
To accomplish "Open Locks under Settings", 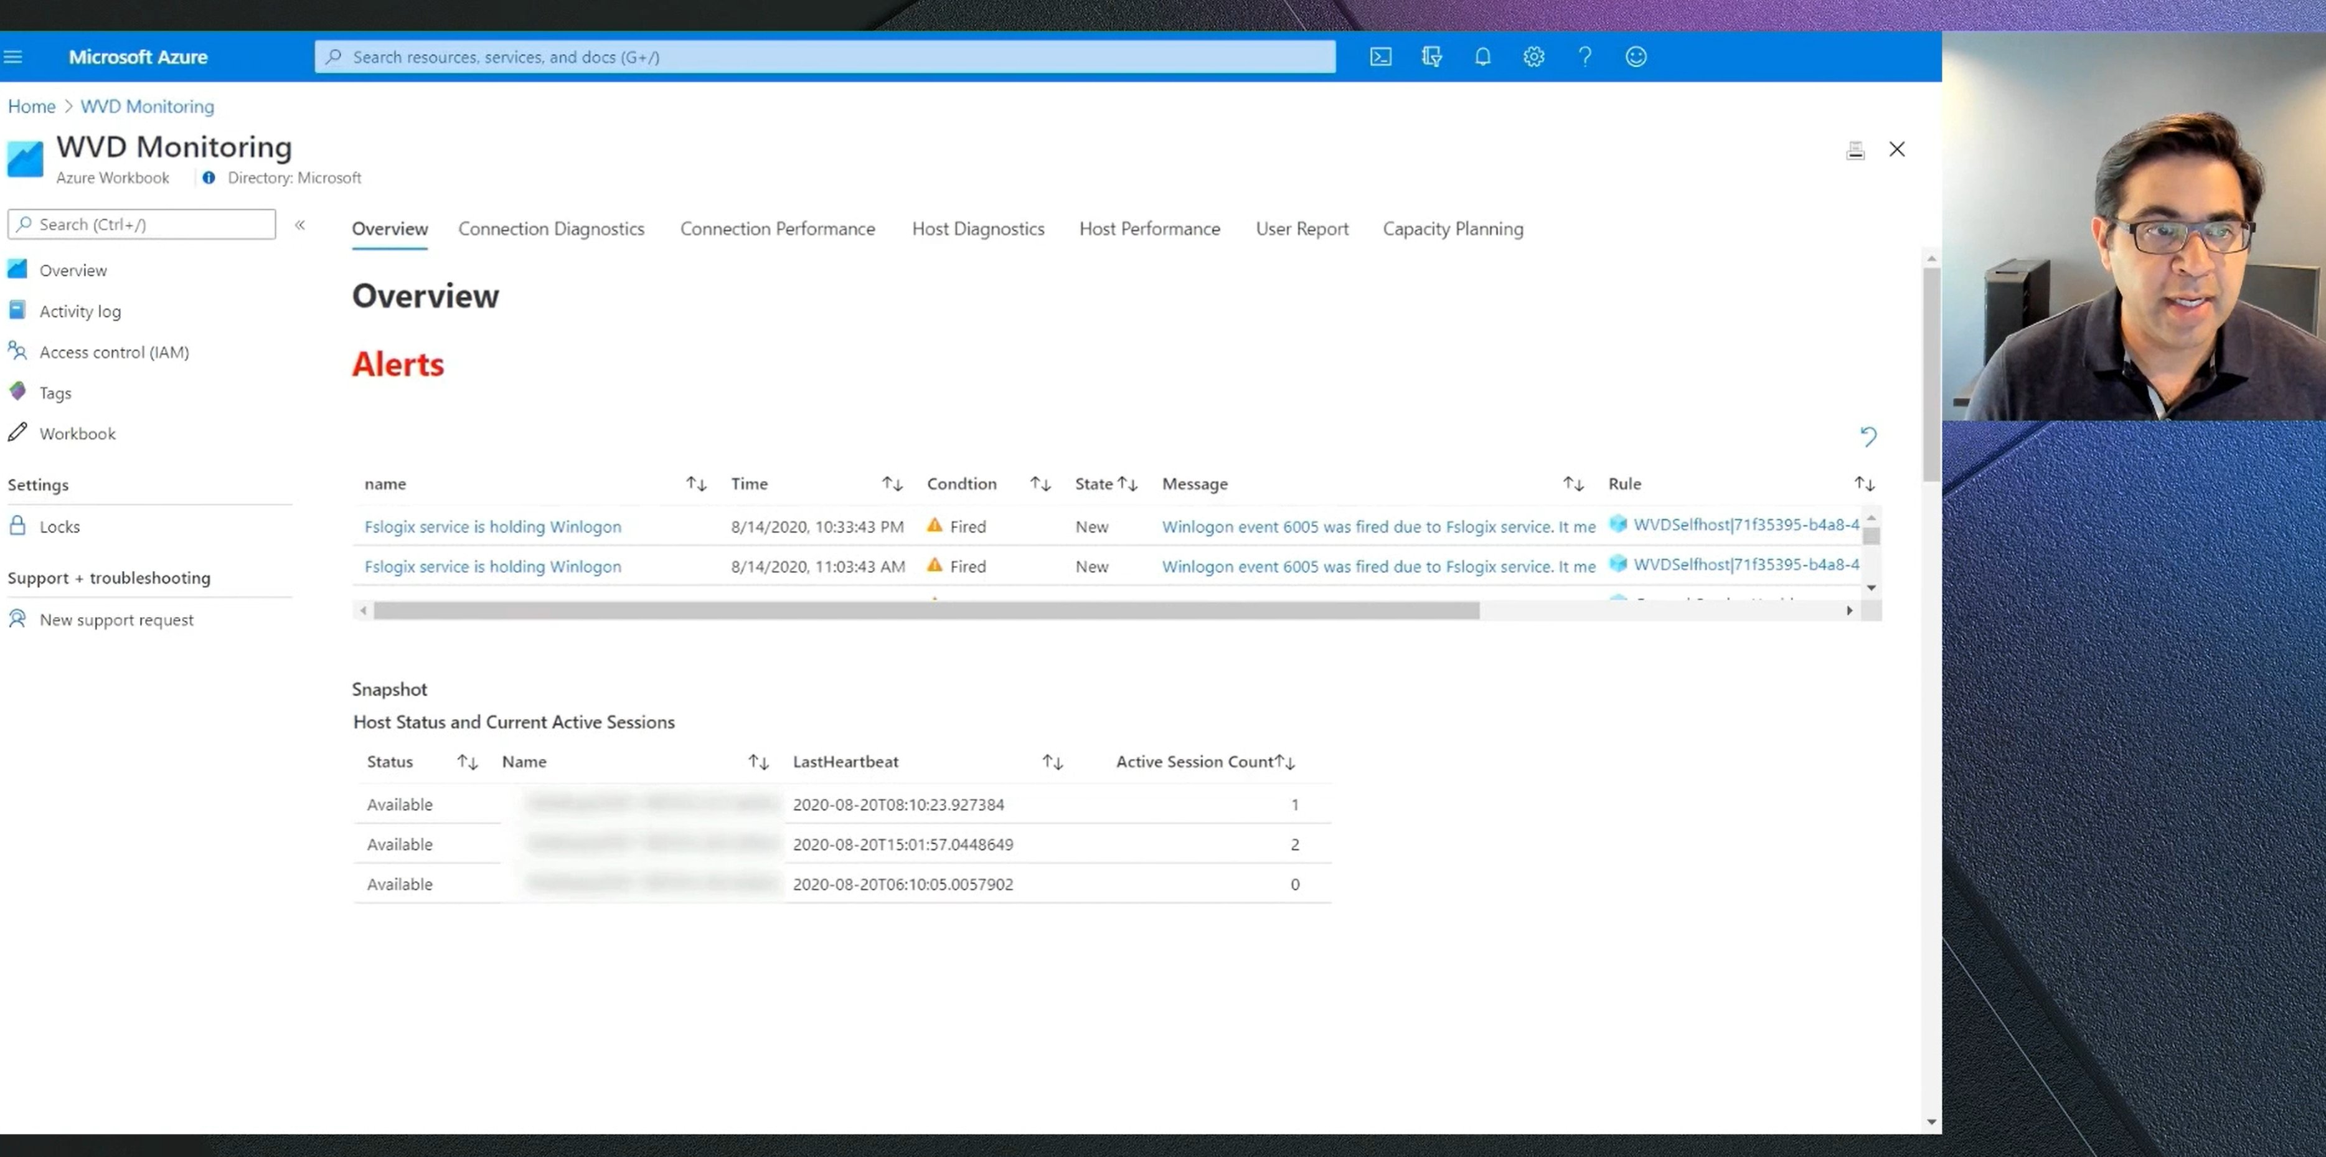I will (x=60, y=527).
